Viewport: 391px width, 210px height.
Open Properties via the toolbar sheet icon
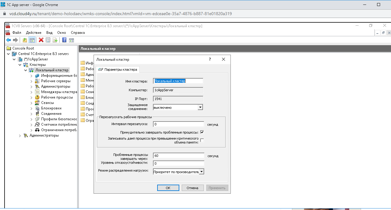[x=48, y=40]
